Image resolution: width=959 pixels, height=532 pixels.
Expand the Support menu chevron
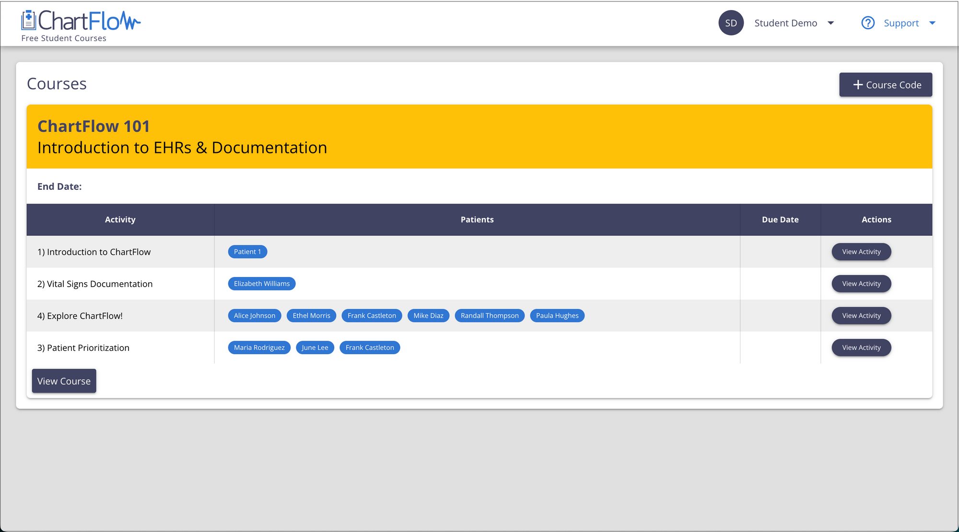(933, 23)
